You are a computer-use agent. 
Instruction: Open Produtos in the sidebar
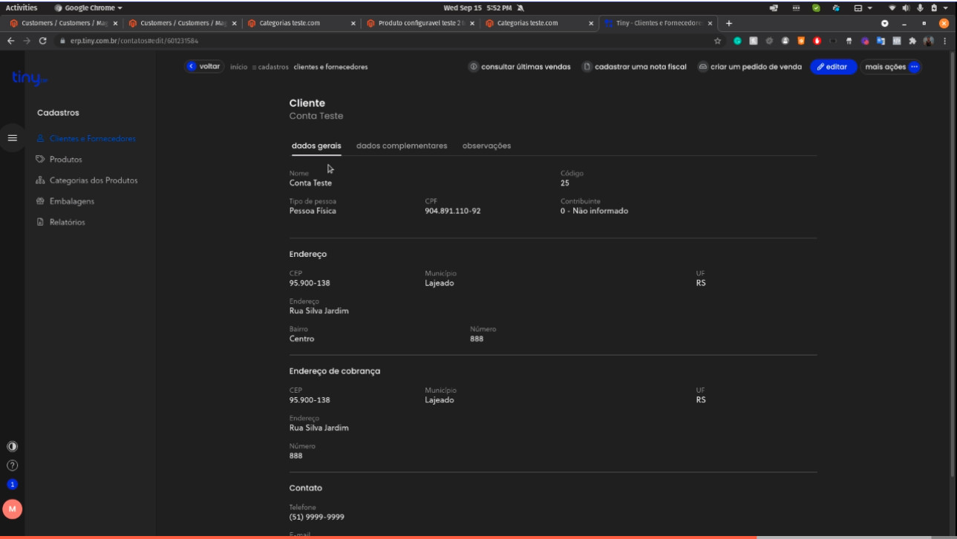click(x=65, y=160)
